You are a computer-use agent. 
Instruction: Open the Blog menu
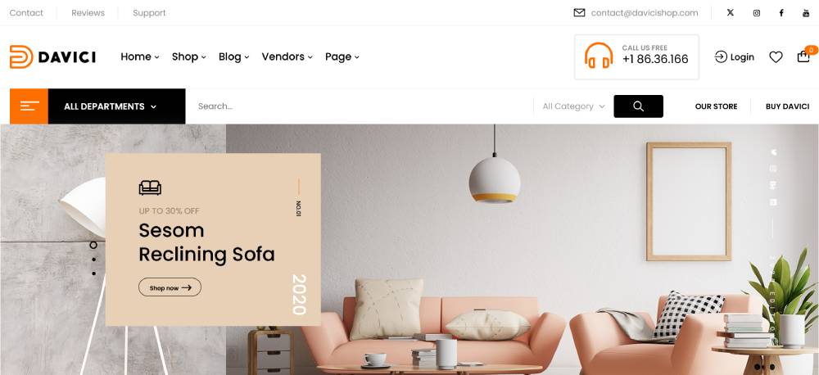233,56
